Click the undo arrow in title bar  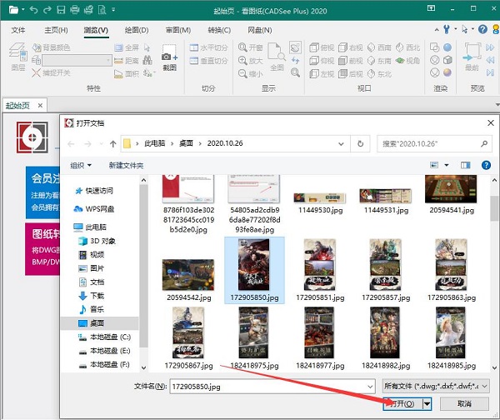click(x=33, y=10)
